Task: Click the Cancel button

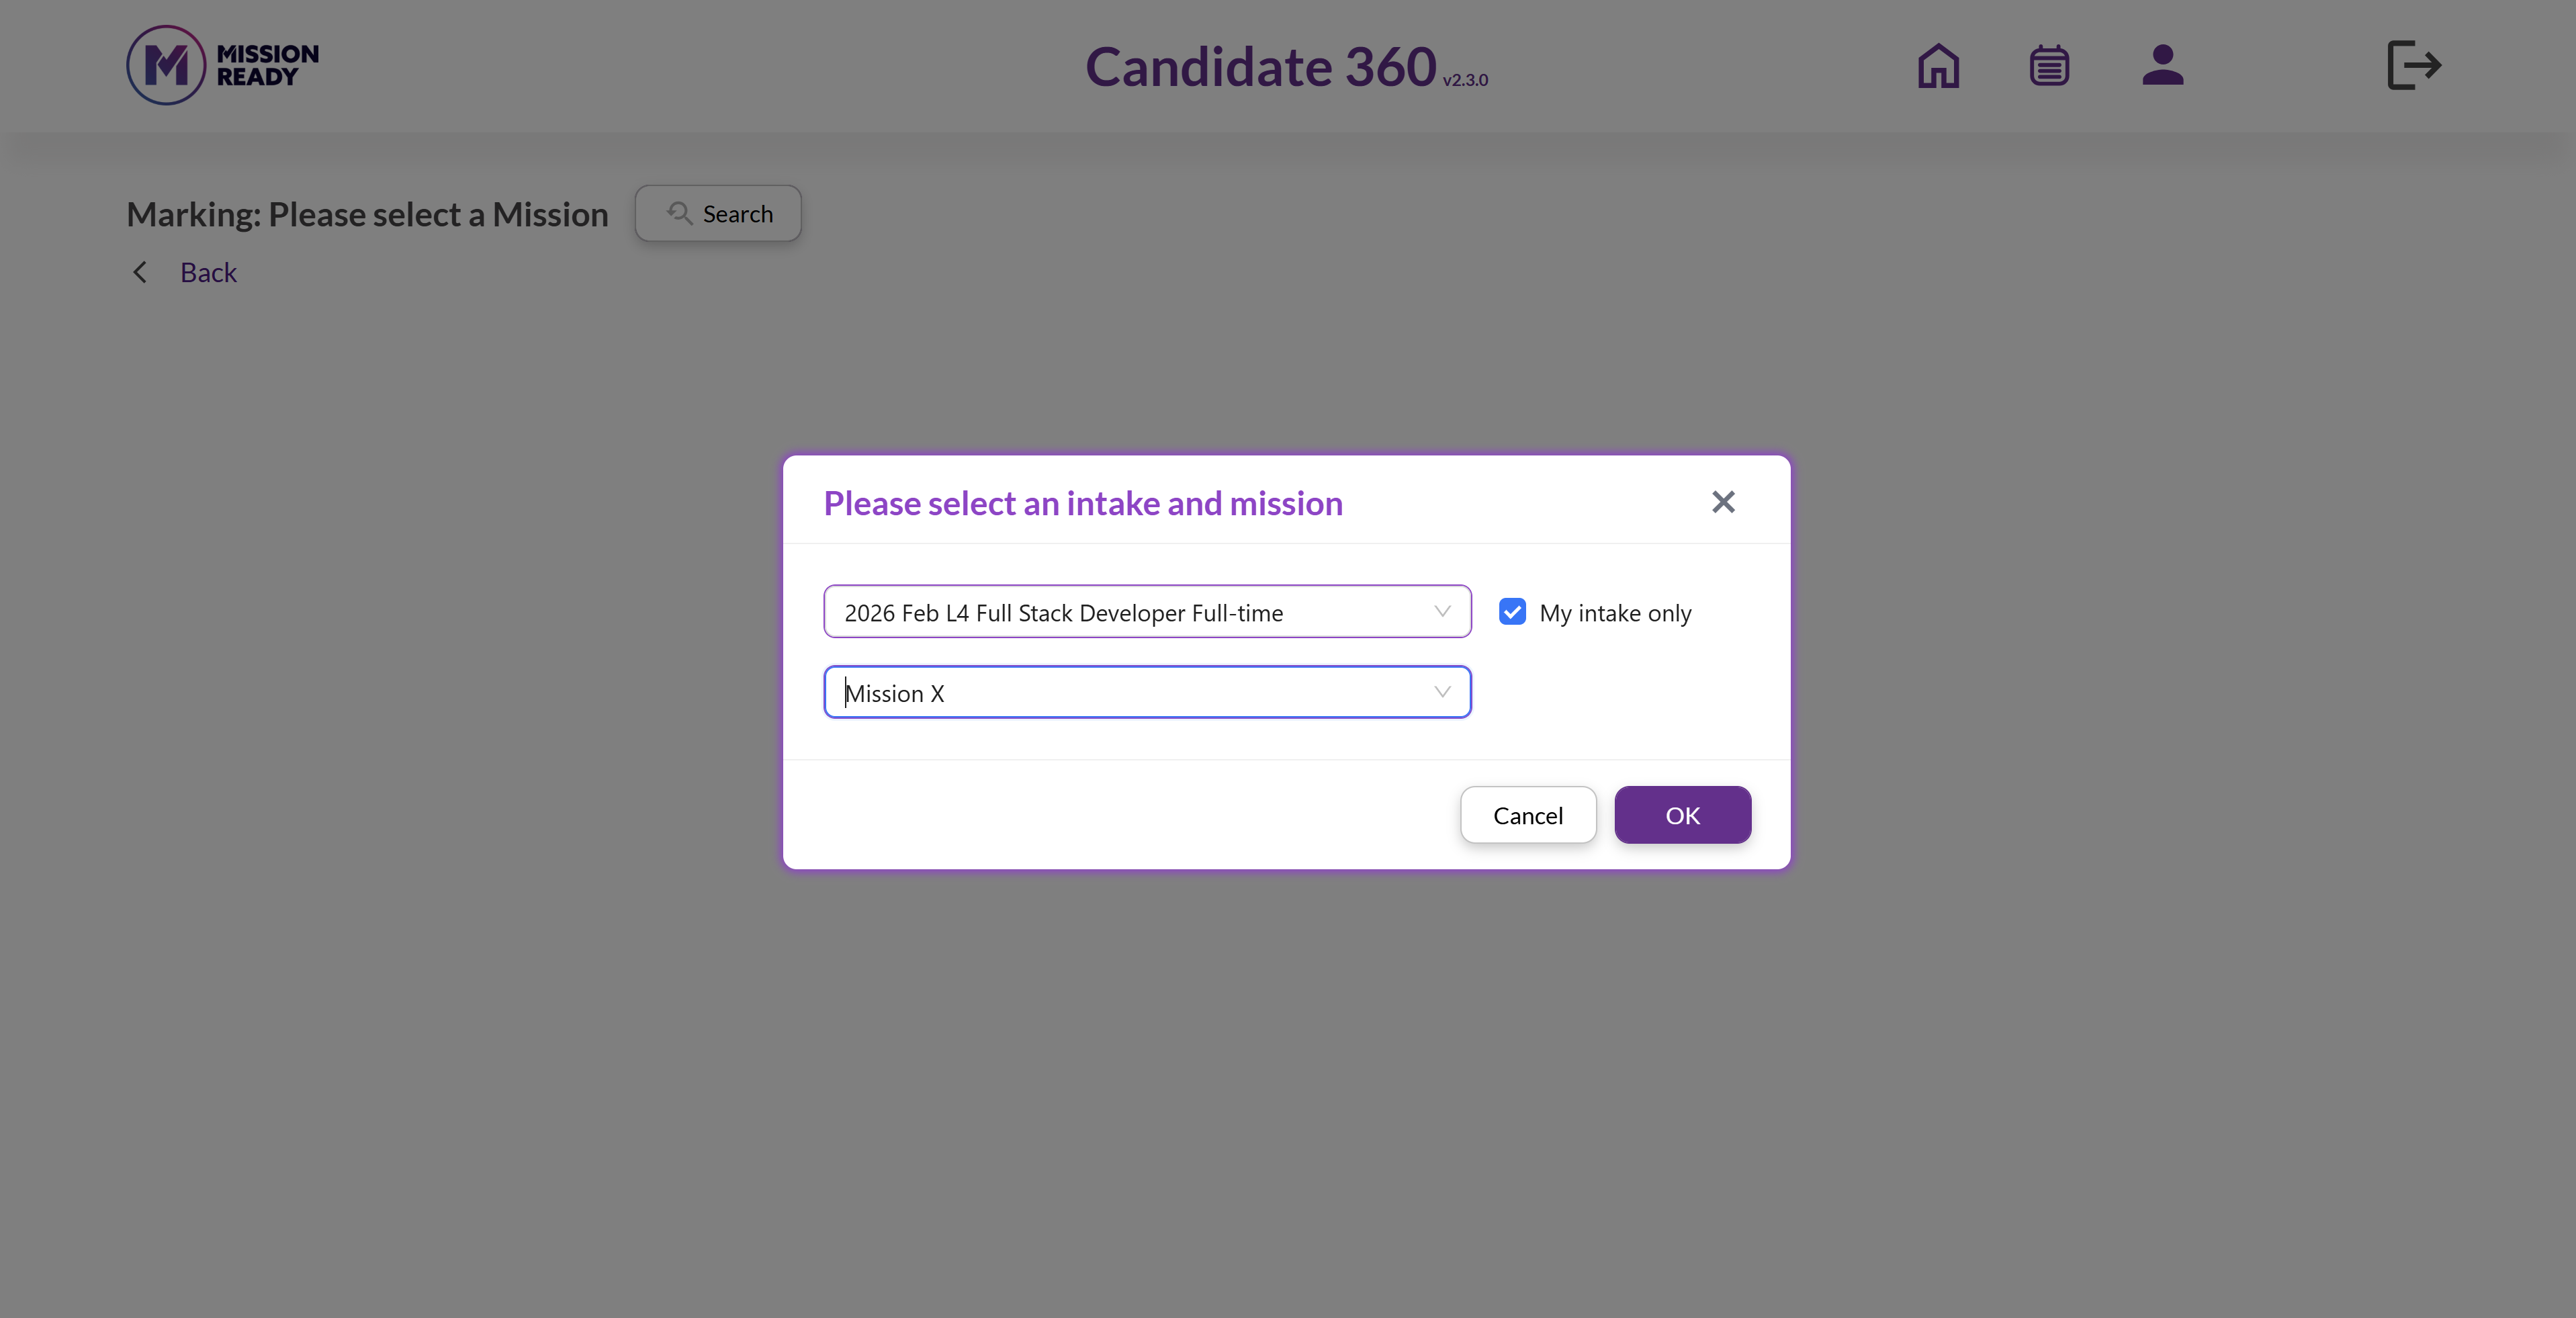Action: coord(1528,815)
